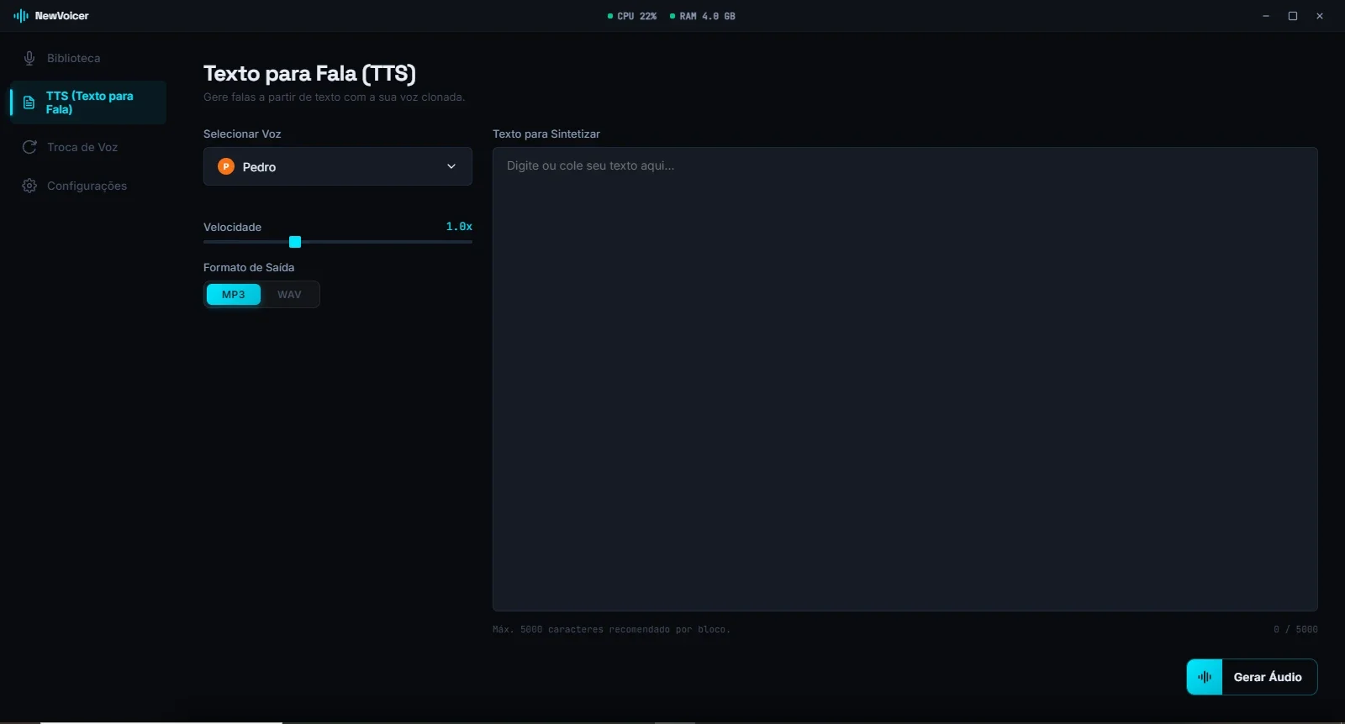Expand the voice list chevron arrow

(x=451, y=166)
